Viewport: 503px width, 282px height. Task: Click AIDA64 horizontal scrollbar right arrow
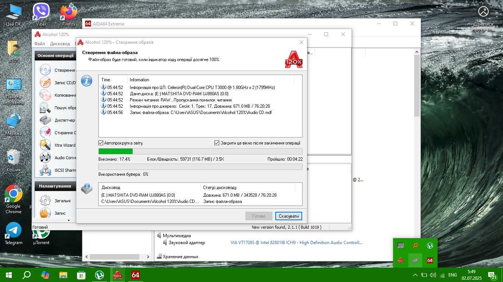tap(148, 257)
